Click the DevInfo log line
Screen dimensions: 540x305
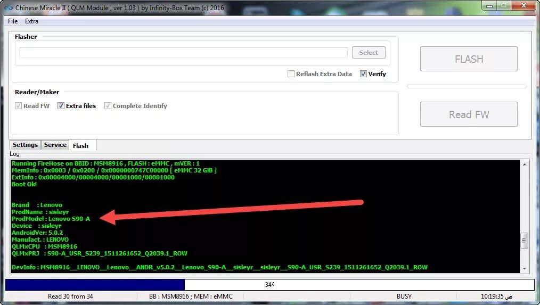click(219, 267)
